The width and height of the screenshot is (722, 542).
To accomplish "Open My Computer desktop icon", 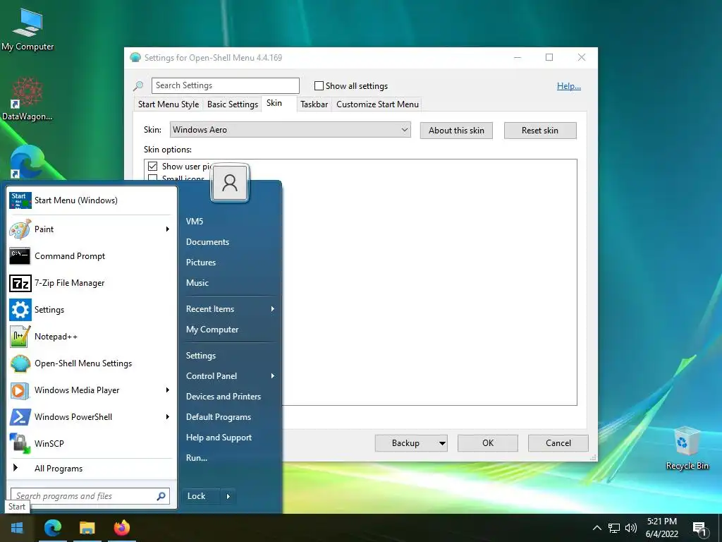I will click(x=27, y=29).
